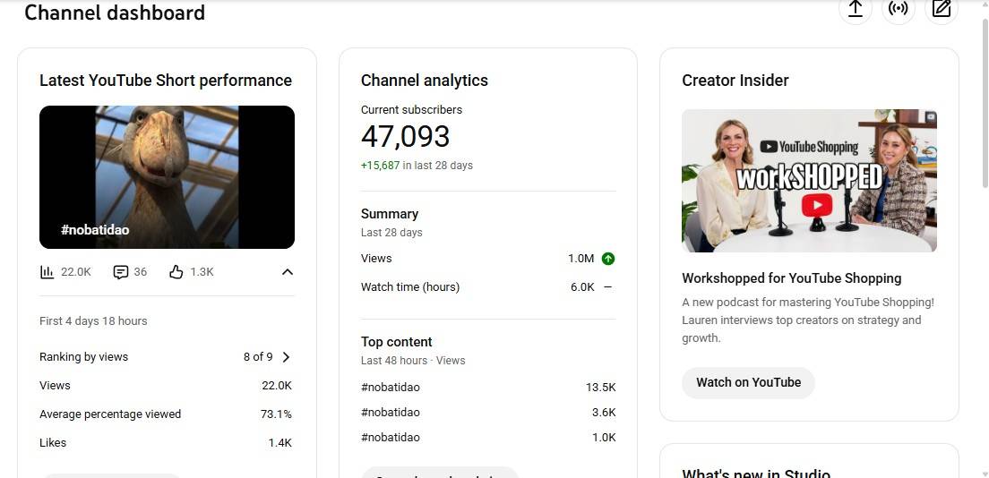989x478 pixels.
Task: Click the Channel analytics card heading
Action: (x=424, y=81)
